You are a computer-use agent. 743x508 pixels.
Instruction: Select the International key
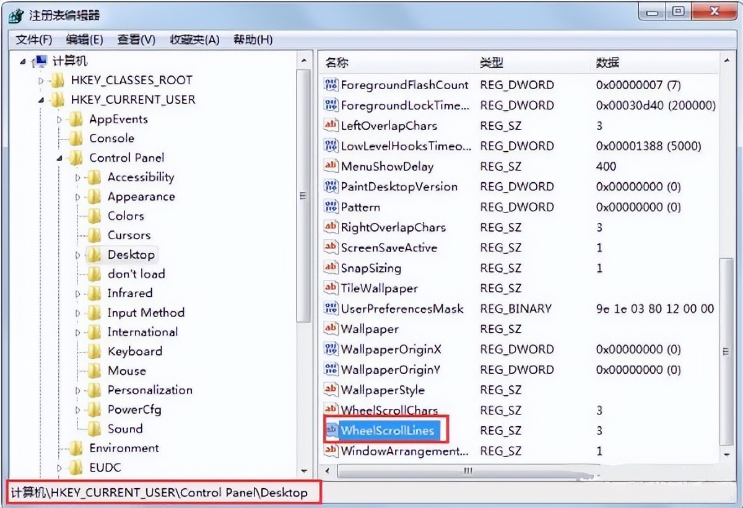click(142, 332)
